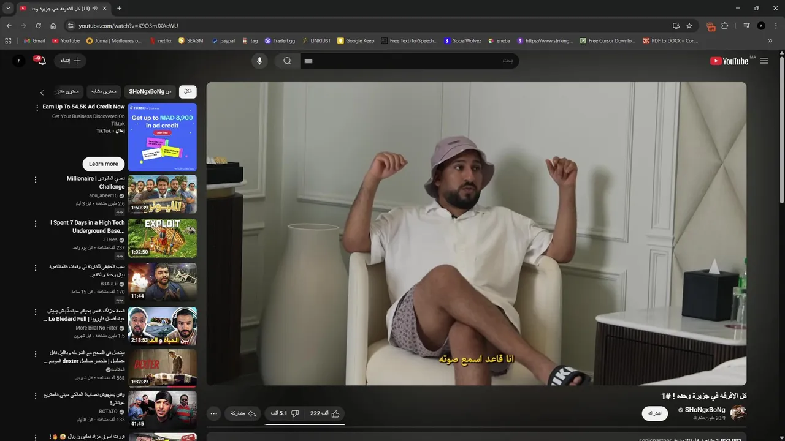Click the Chrome address bar URL
This screenshot has width=785, height=441.
(128, 26)
